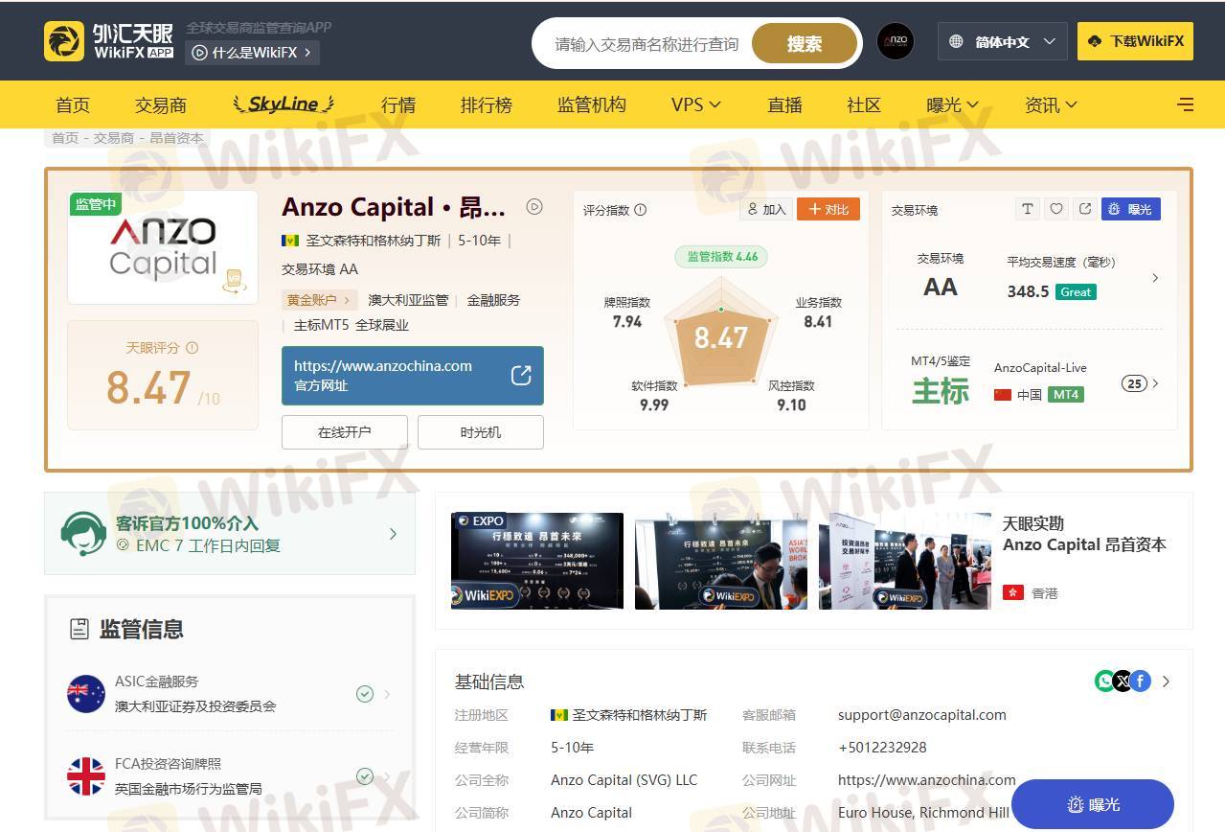Open the hamburger menu icon in yellow navbar
The width and height of the screenshot is (1225, 832).
click(x=1185, y=104)
